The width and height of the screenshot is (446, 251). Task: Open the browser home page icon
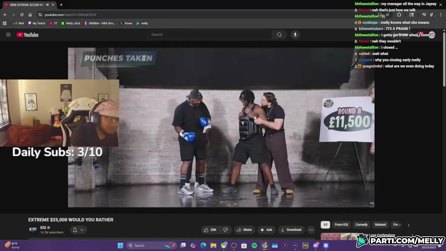point(30,15)
